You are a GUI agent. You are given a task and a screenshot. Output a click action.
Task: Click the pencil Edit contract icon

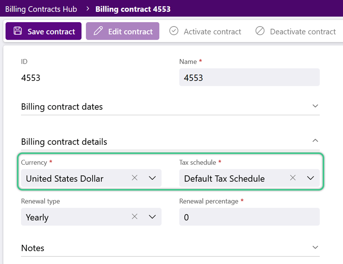coord(98,31)
